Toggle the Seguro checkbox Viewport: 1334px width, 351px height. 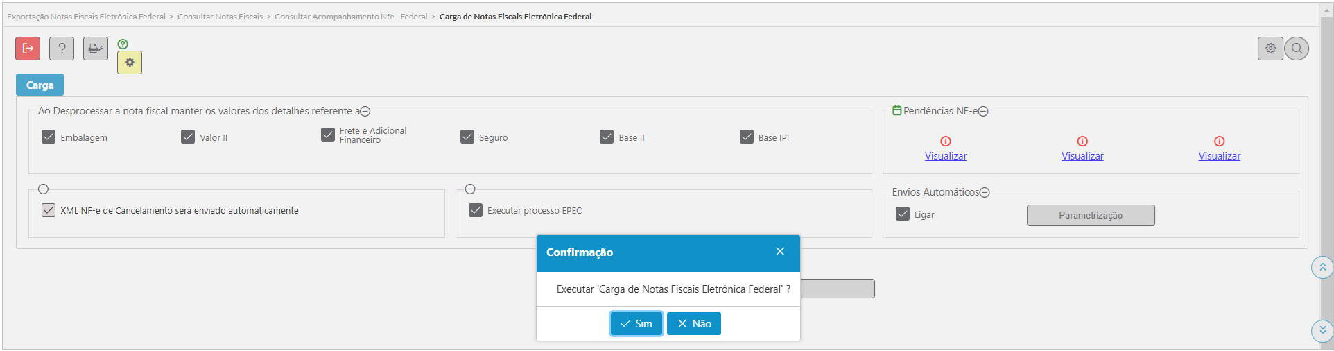(467, 137)
